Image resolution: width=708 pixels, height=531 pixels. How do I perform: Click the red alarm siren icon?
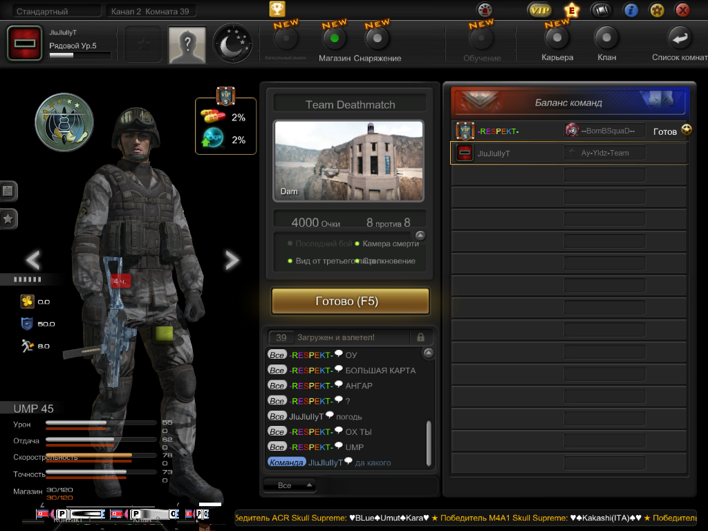click(485, 10)
